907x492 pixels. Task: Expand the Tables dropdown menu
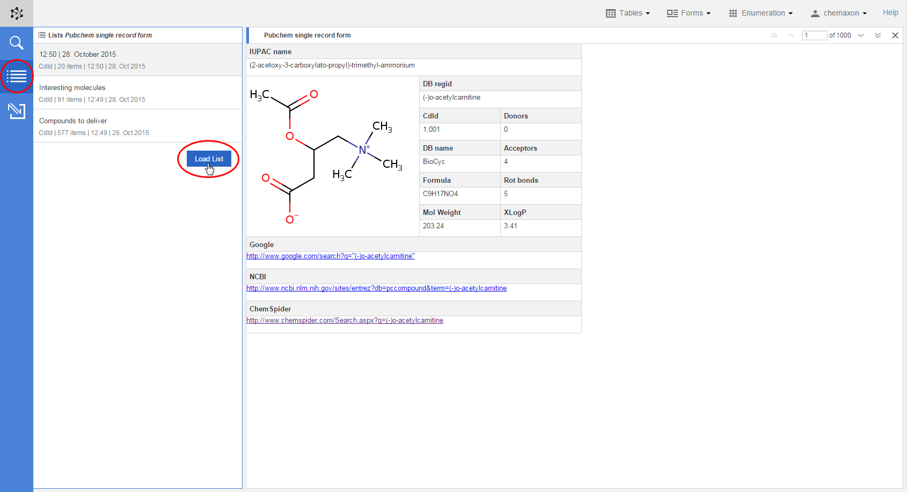628,13
